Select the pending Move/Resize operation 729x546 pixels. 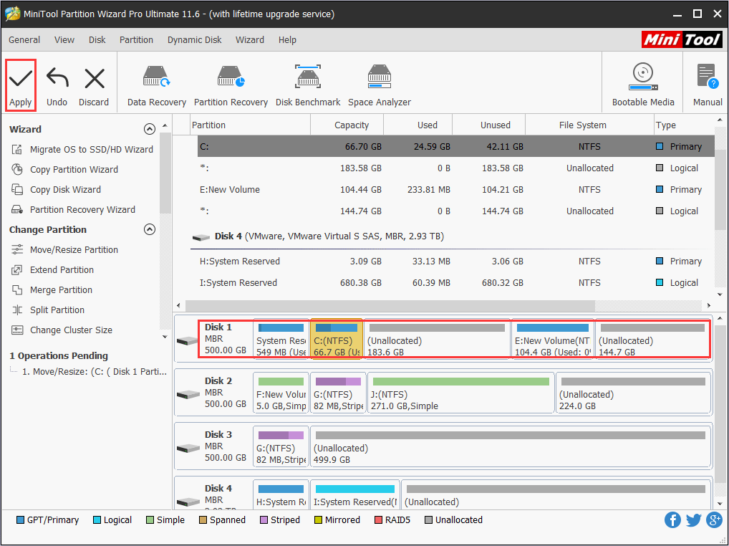tap(94, 372)
